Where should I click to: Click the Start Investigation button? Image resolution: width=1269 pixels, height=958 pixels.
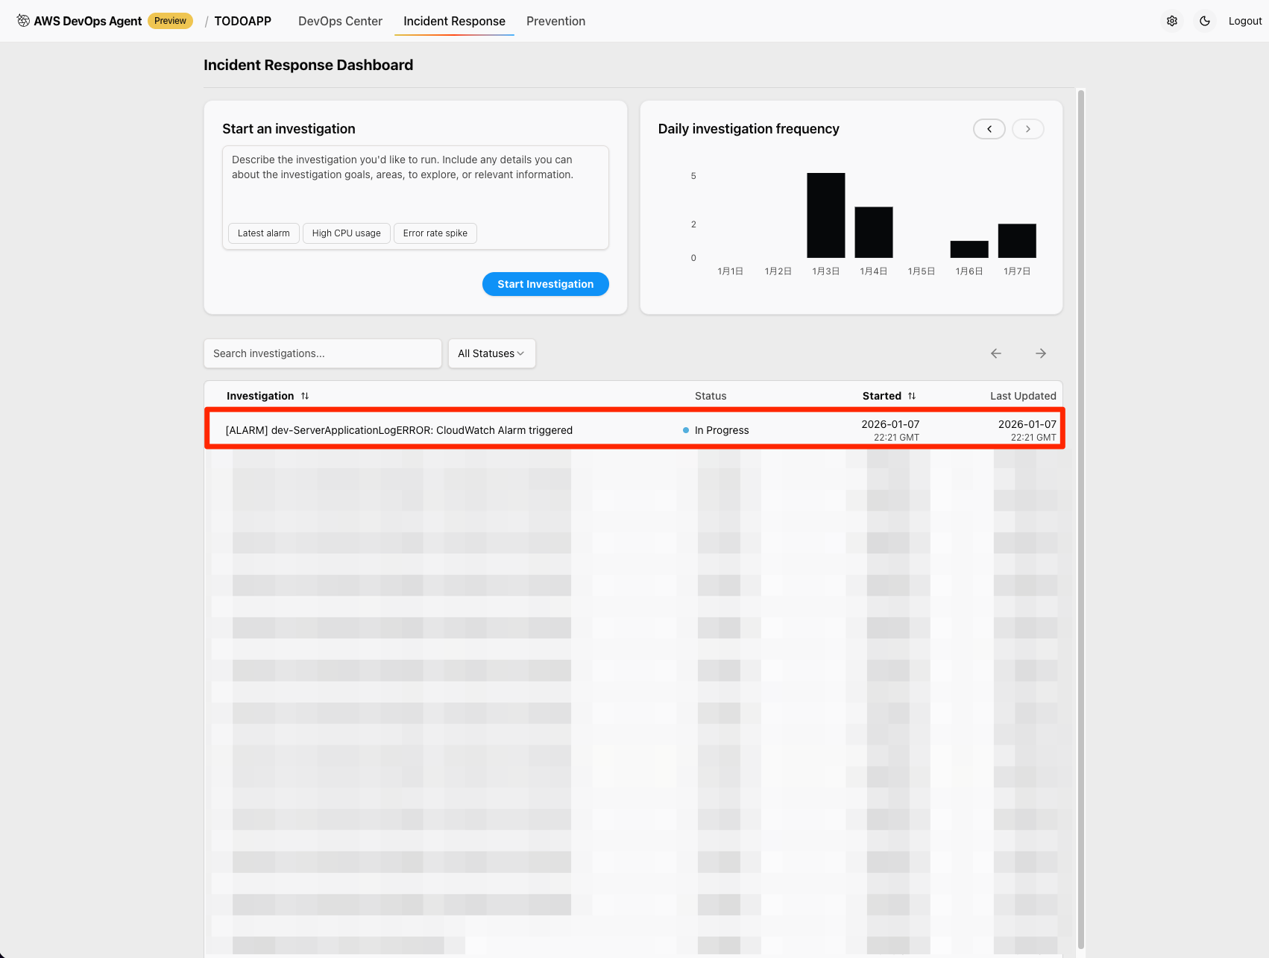[x=546, y=284]
